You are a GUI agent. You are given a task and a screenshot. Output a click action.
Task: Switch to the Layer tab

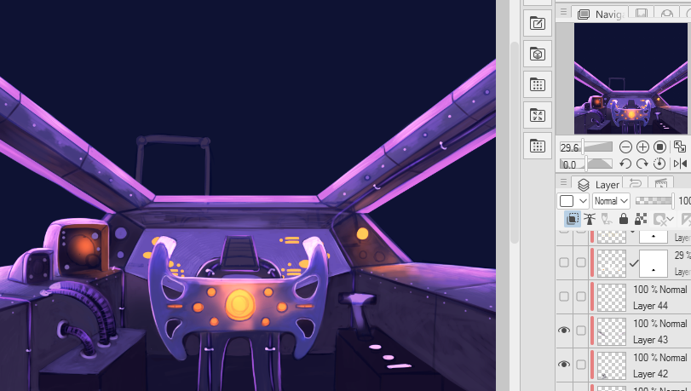tap(599, 184)
